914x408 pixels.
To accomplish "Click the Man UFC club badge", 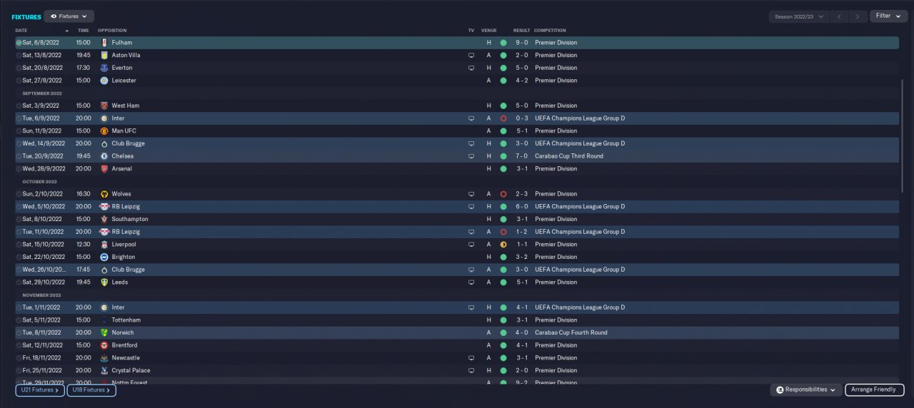I will [104, 131].
